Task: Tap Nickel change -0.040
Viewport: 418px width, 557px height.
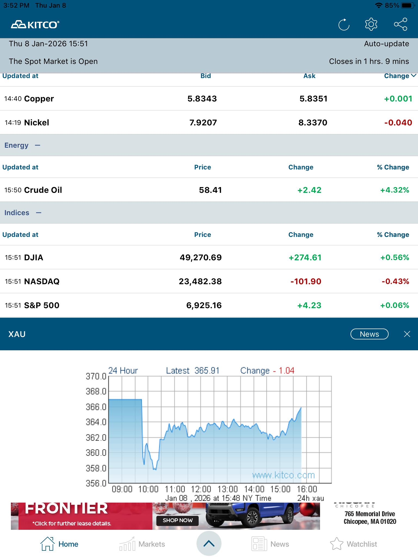Action: tap(398, 122)
